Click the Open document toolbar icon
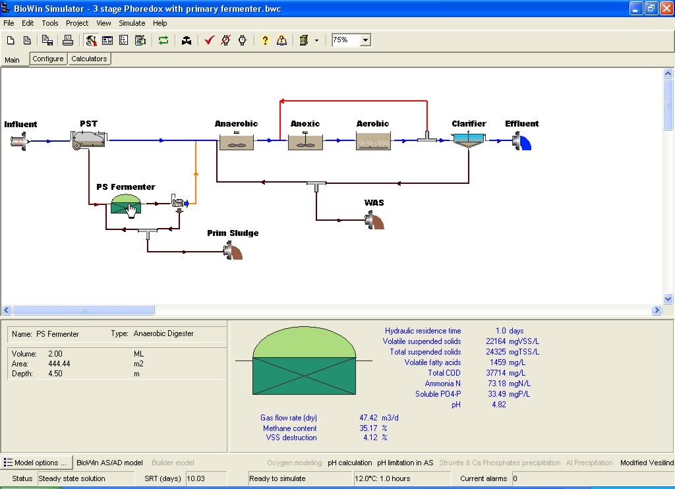 click(27, 40)
